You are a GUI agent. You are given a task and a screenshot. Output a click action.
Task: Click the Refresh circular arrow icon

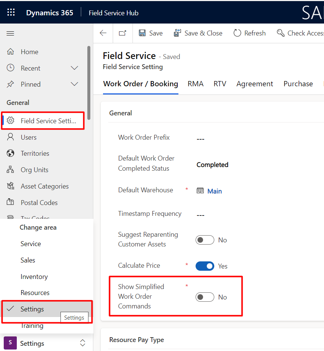pyautogui.click(x=237, y=33)
